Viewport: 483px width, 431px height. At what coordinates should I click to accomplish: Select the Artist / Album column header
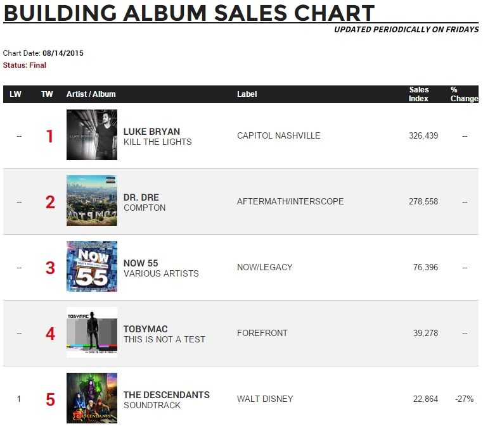point(91,94)
